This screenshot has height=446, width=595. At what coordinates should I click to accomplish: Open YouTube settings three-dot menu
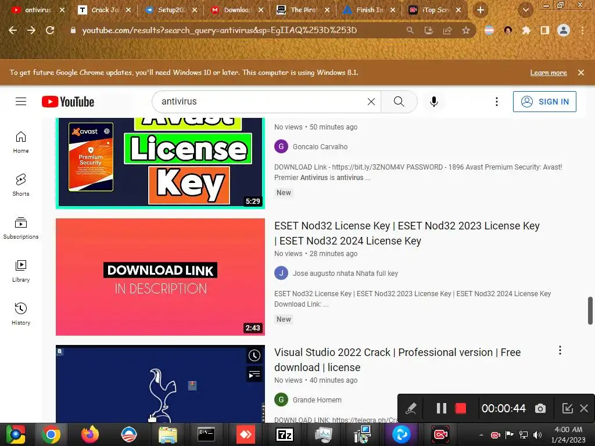[496, 101]
